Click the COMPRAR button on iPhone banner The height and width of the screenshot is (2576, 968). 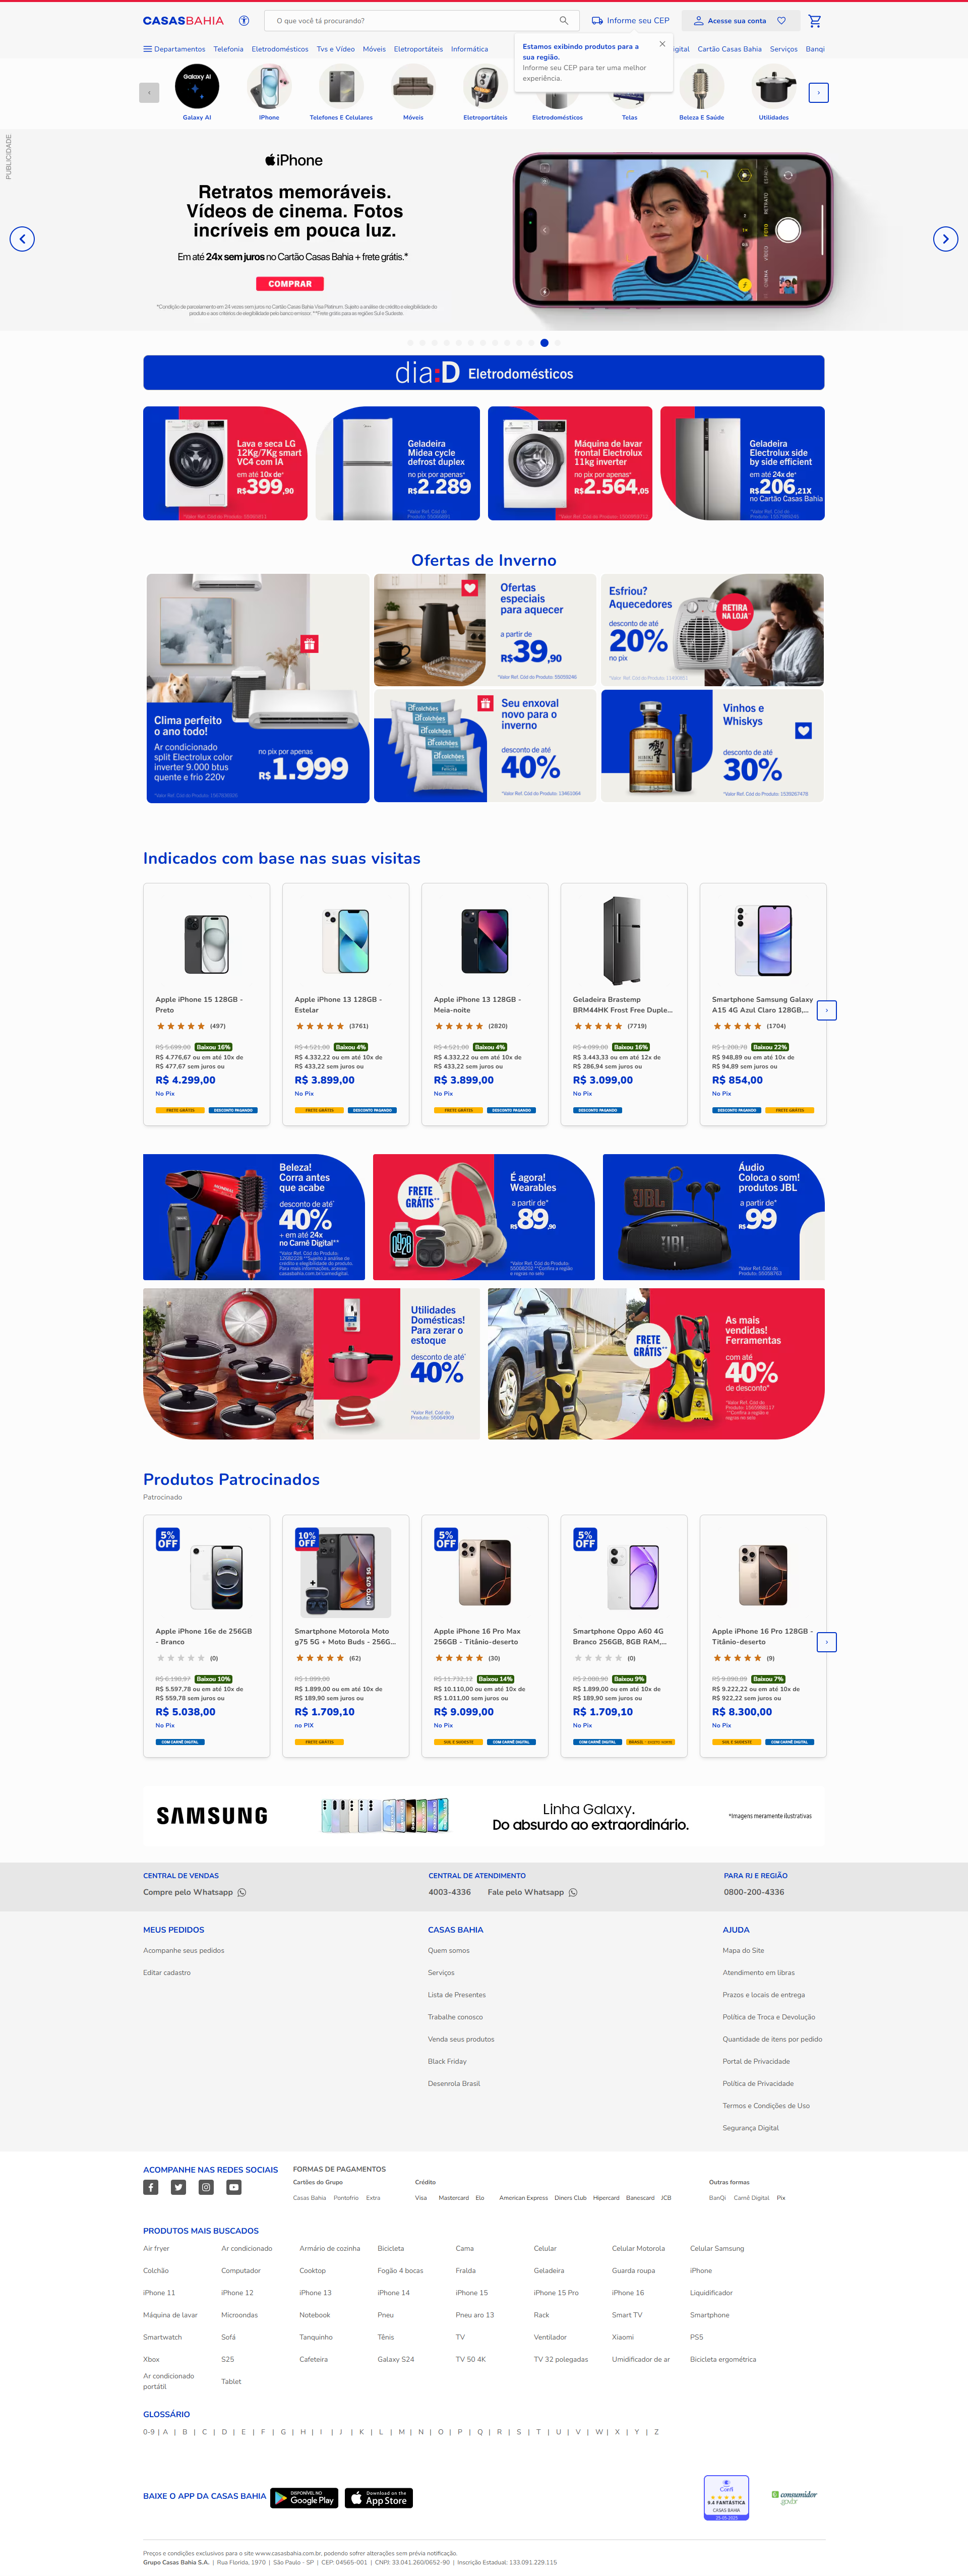click(290, 284)
